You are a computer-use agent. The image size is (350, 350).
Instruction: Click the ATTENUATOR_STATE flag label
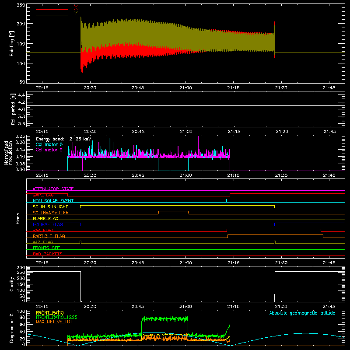point(53,189)
